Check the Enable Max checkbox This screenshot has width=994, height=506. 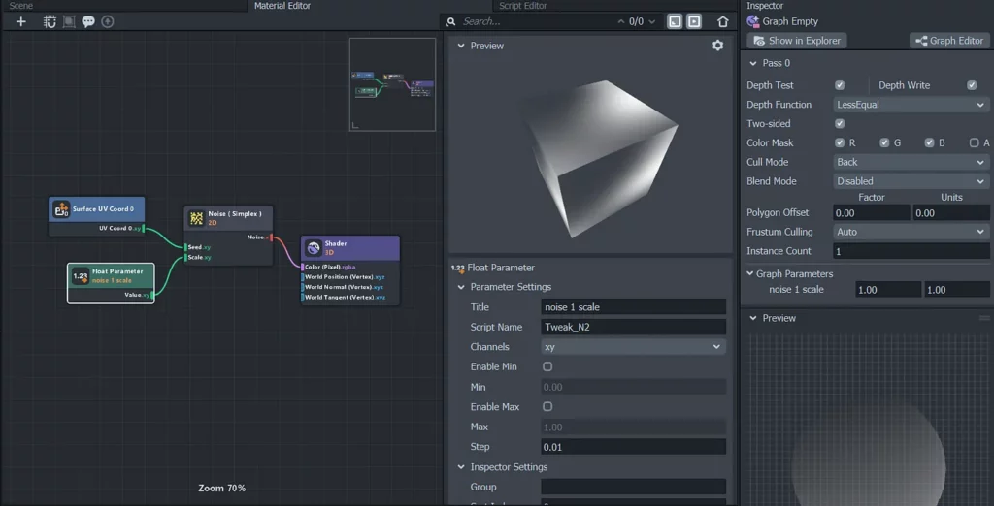547,406
